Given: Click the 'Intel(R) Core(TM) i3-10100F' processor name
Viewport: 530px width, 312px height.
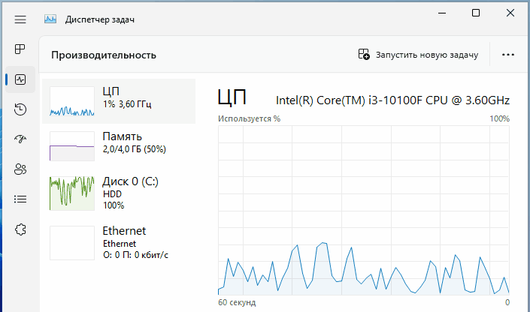Looking at the screenshot, I should point(392,100).
